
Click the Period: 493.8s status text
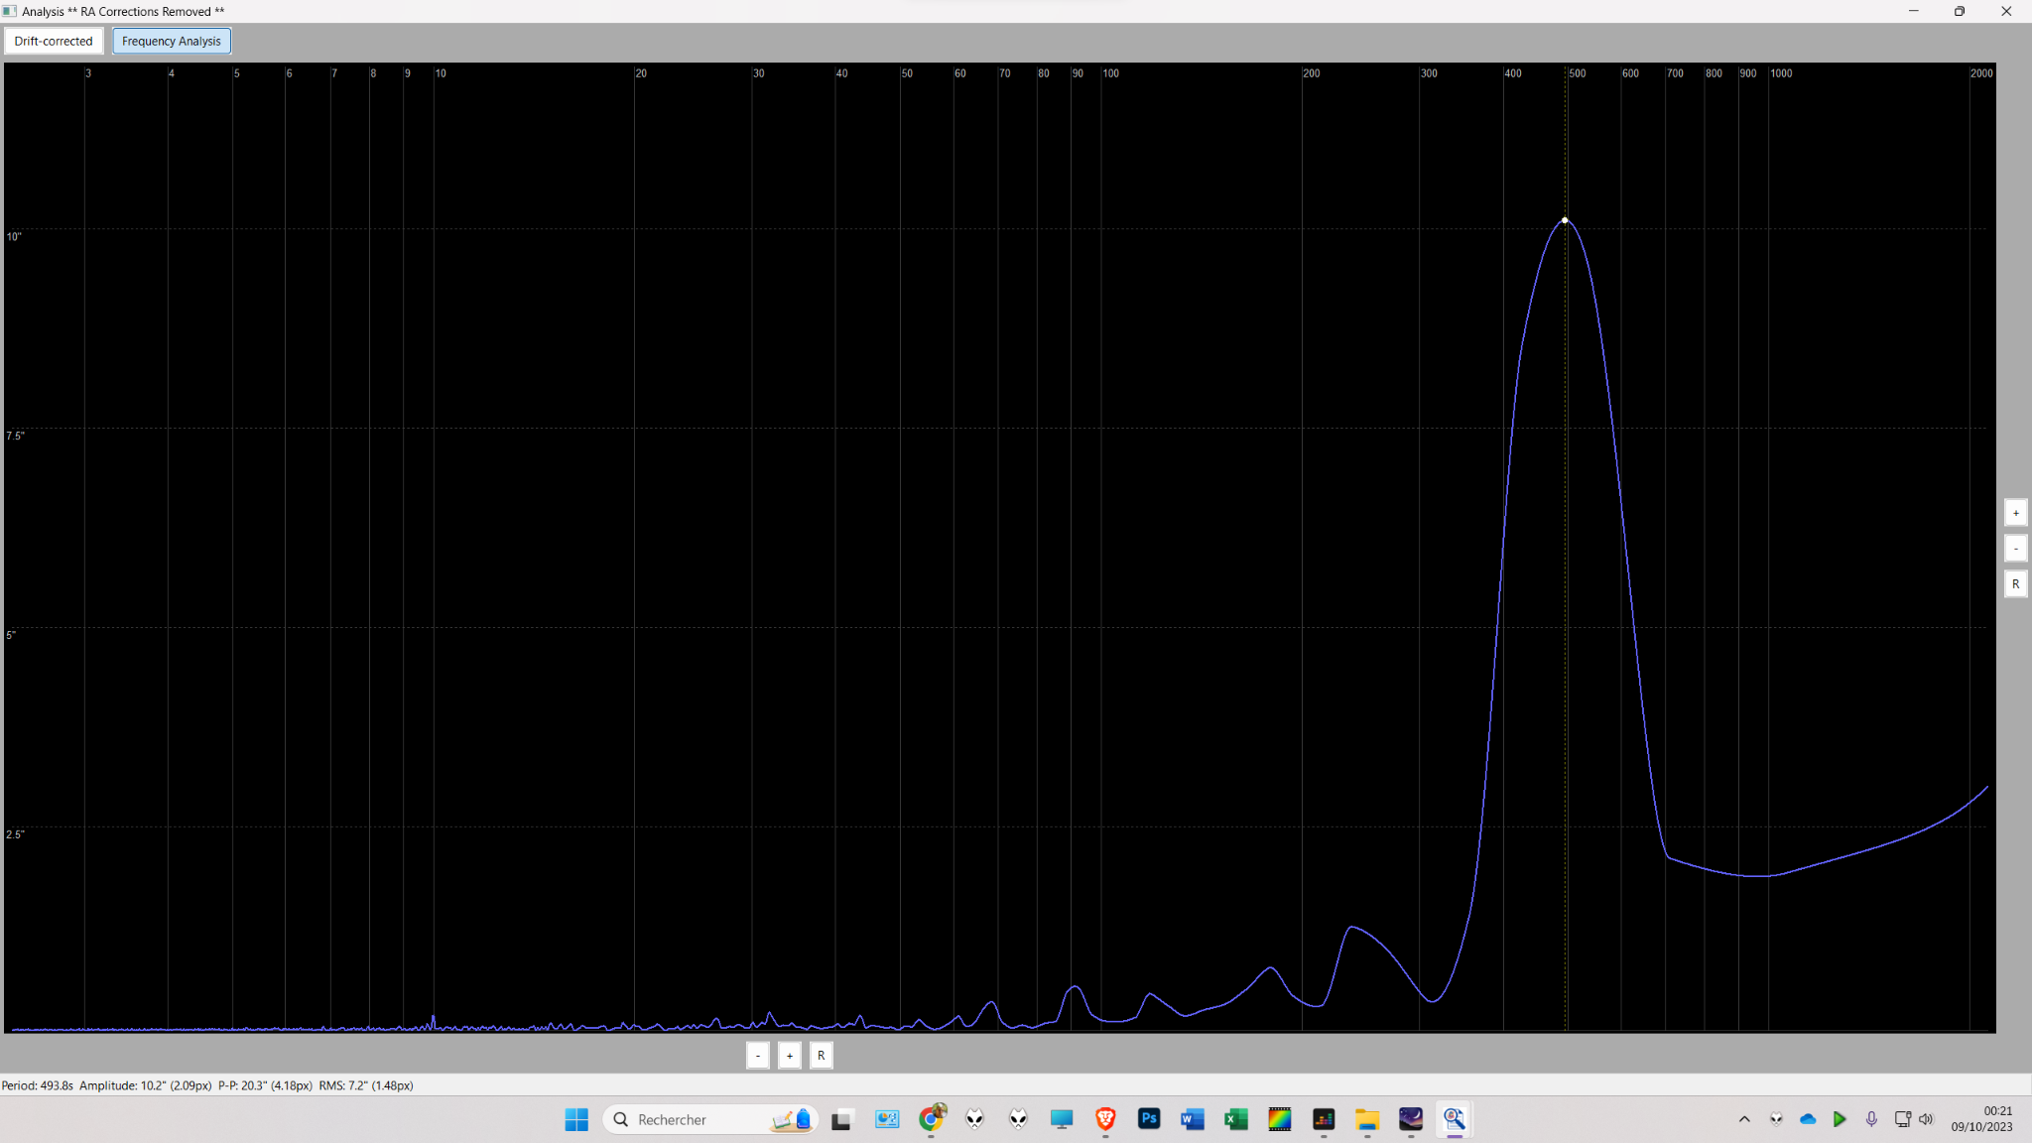38,1085
